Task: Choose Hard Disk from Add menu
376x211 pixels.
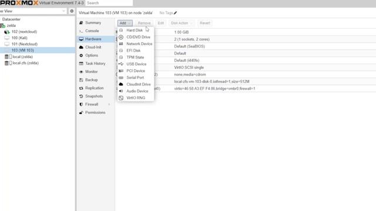Action: coord(136,30)
